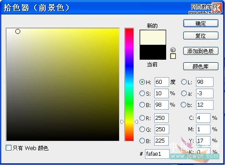Viewport: 225px width, 165px height.
Task: Click the Lab b field showing 12
Action: pyautogui.click(x=205, y=105)
